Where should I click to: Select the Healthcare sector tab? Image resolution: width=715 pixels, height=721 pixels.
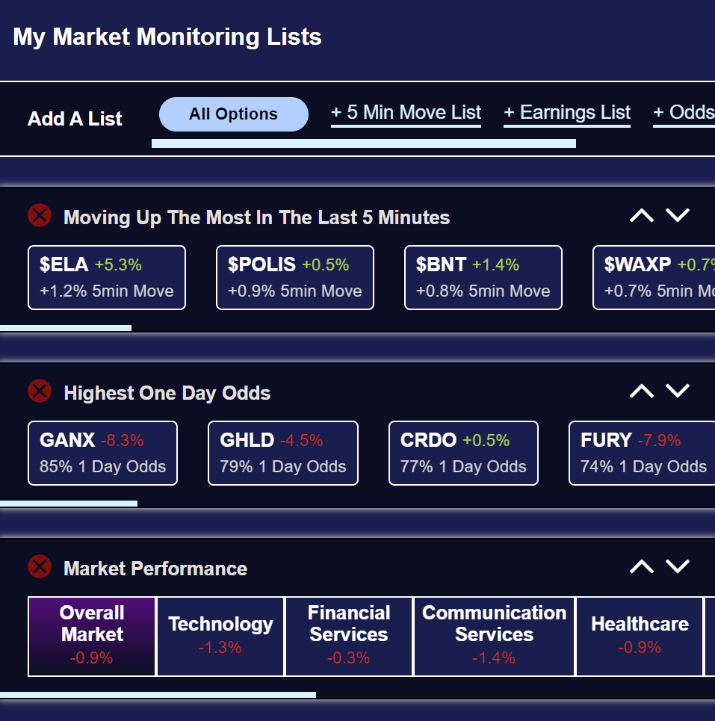click(x=640, y=637)
